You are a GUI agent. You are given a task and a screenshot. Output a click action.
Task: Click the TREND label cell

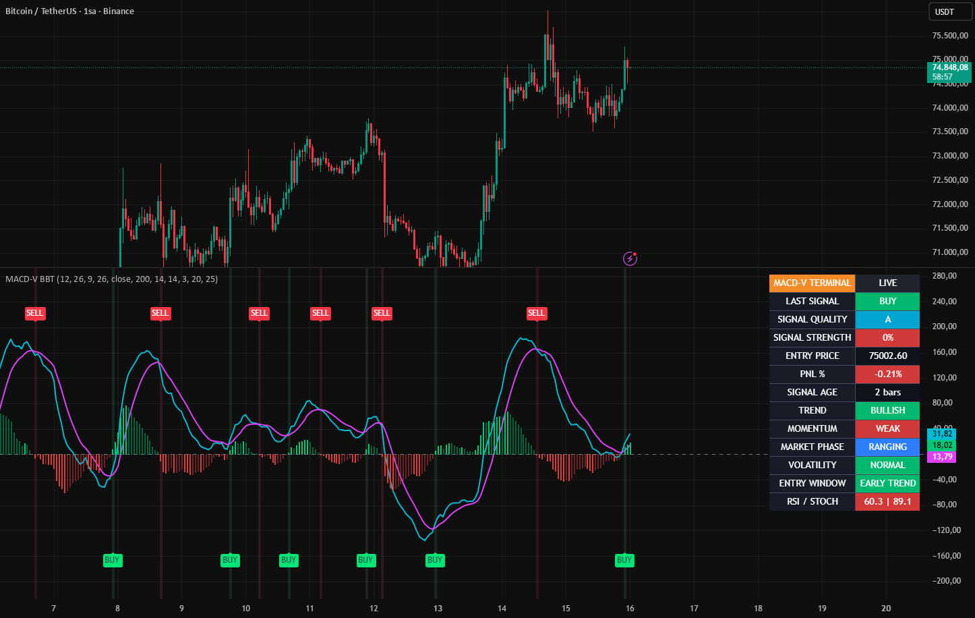(812, 411)
